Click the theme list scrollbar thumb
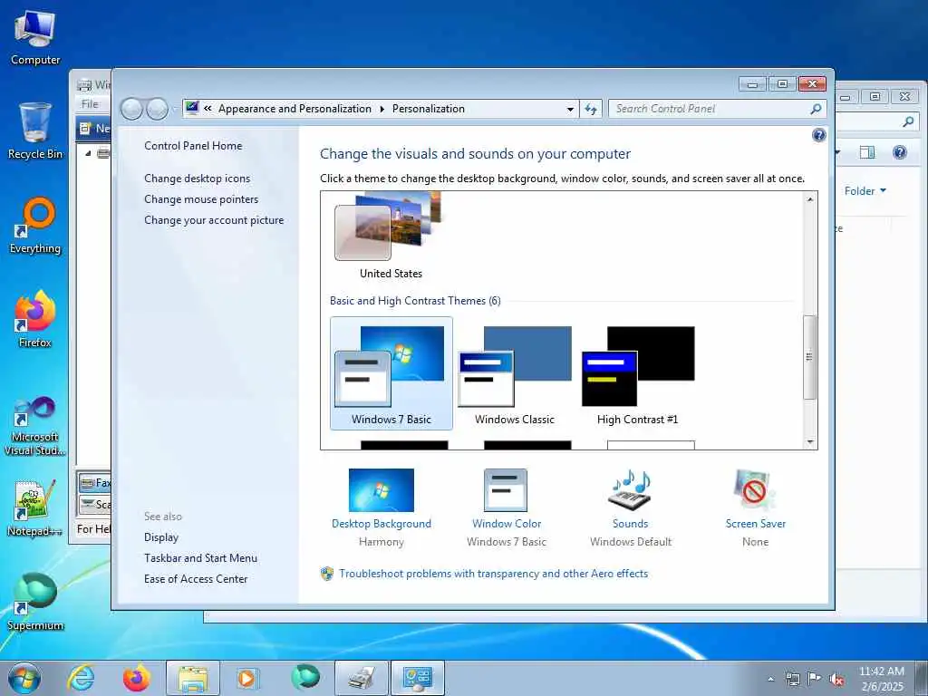Screen dimensions: 928x696 (809, 357)
